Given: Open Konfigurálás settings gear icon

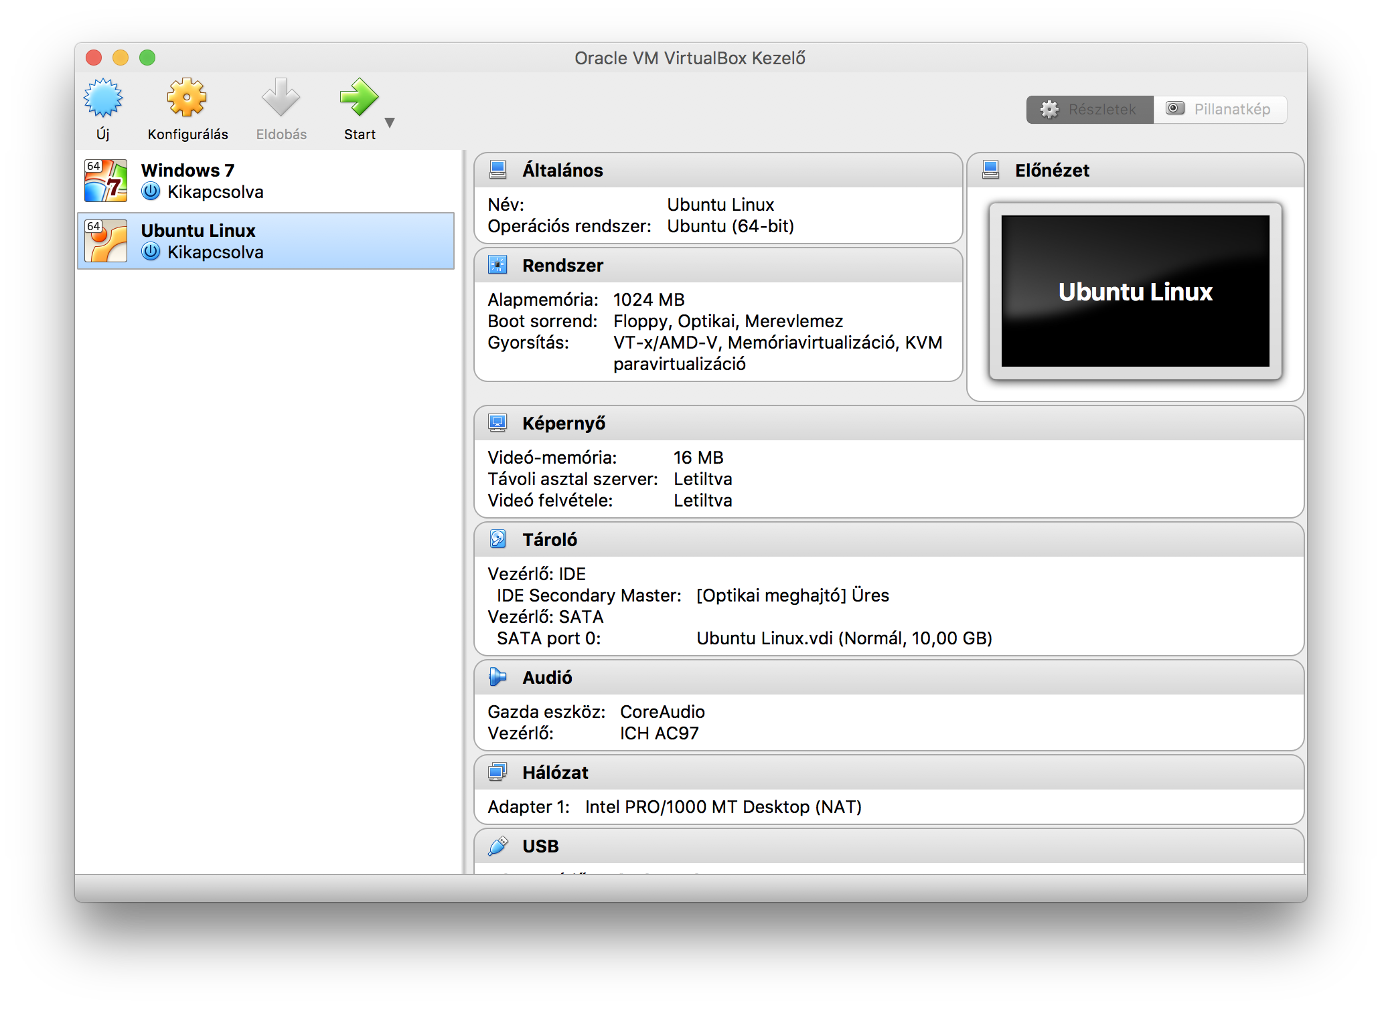Looking at the screenshot, I should point(187,98).
